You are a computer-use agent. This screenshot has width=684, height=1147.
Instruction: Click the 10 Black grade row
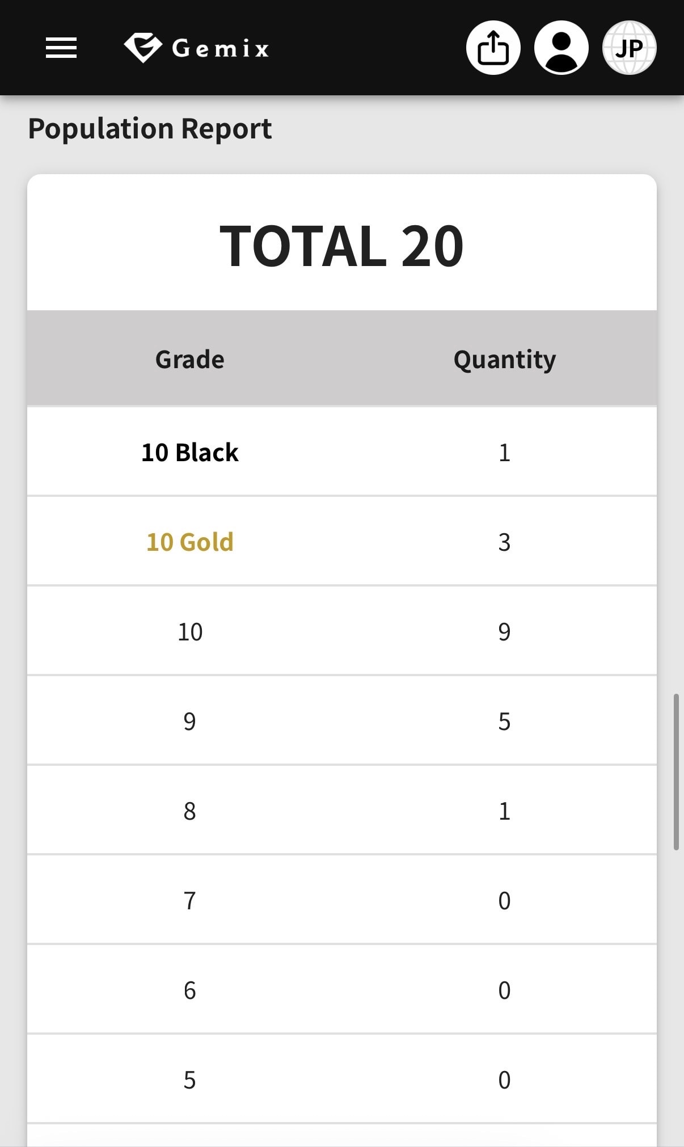[x=342, y=452]
